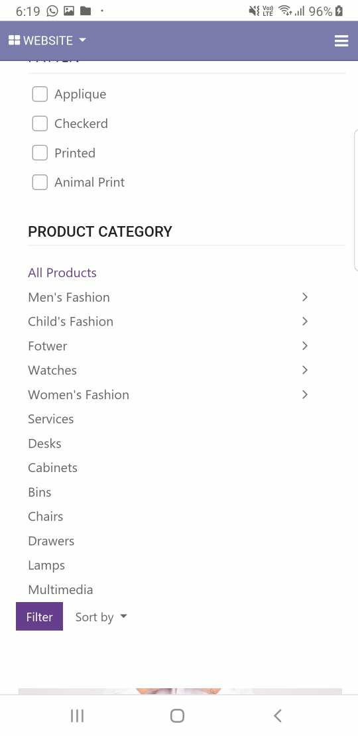Select the All Products category
358x736 pixels.
[62, 273]
